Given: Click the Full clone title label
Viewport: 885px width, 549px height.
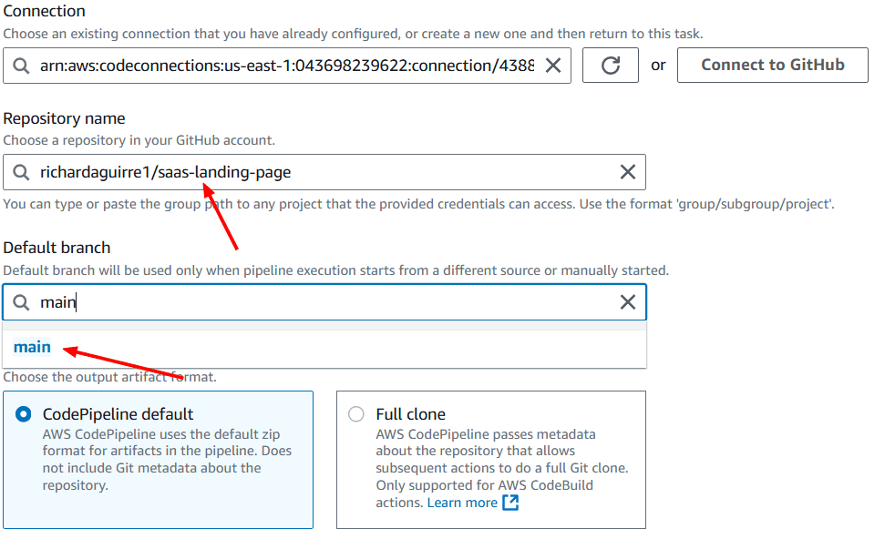Looking at the screenshot, I should pyautogui.click(x=410, y=414).
